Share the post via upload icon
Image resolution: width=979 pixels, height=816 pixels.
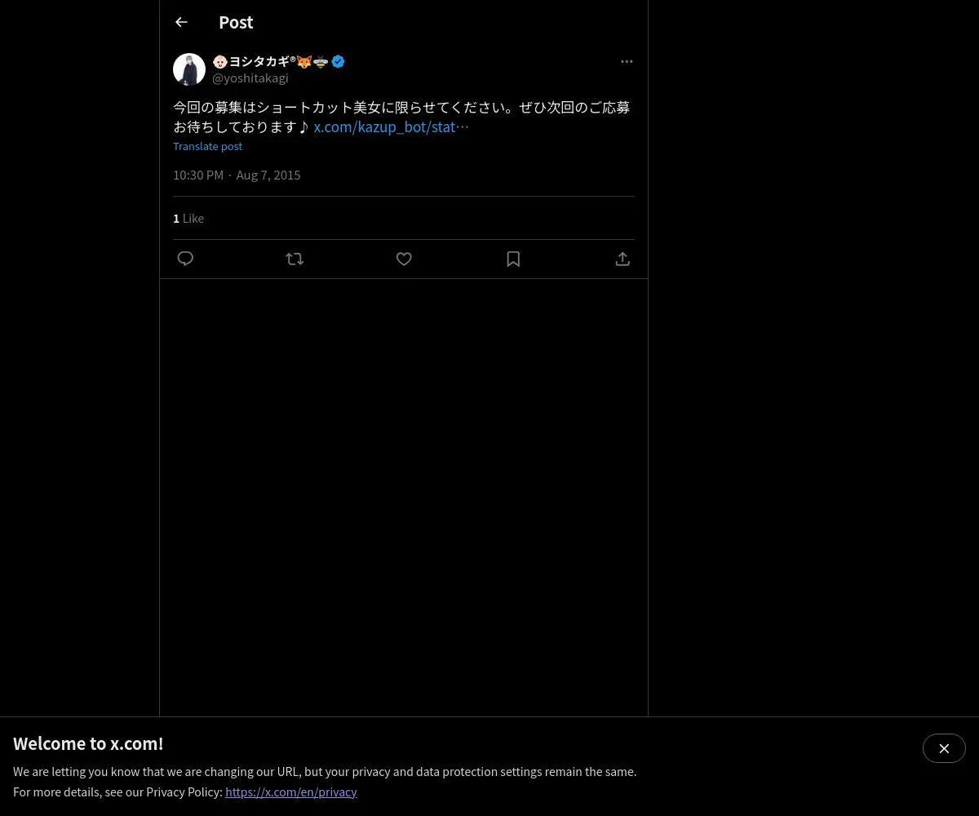(x=622, y=259)
